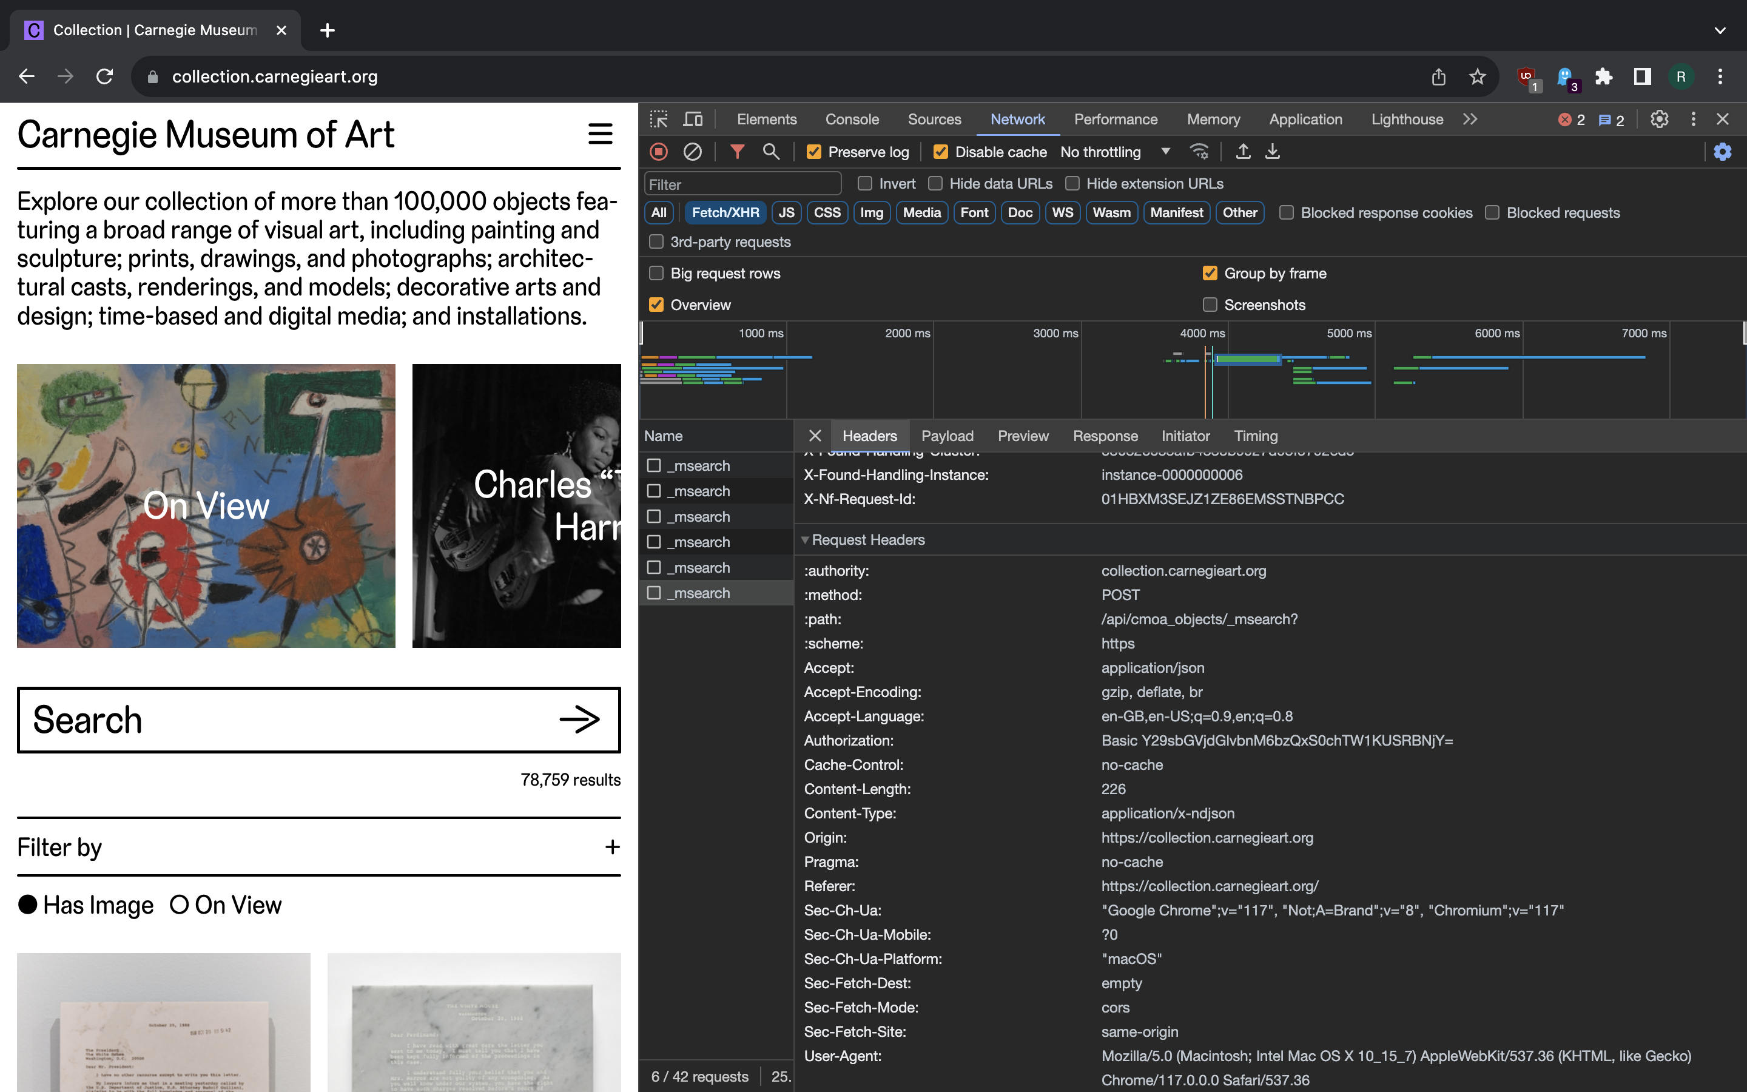Viewport: 1747px width, 1092px height.
Task: Reload the page
Action: (105, 76)
